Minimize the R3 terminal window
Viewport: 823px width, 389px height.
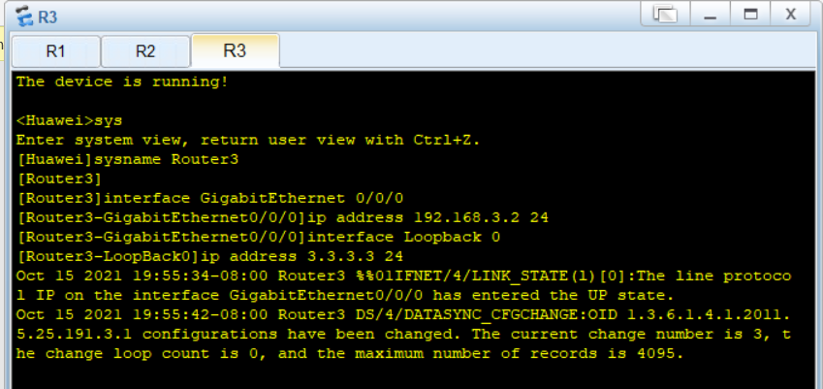(x=711, y=15)
